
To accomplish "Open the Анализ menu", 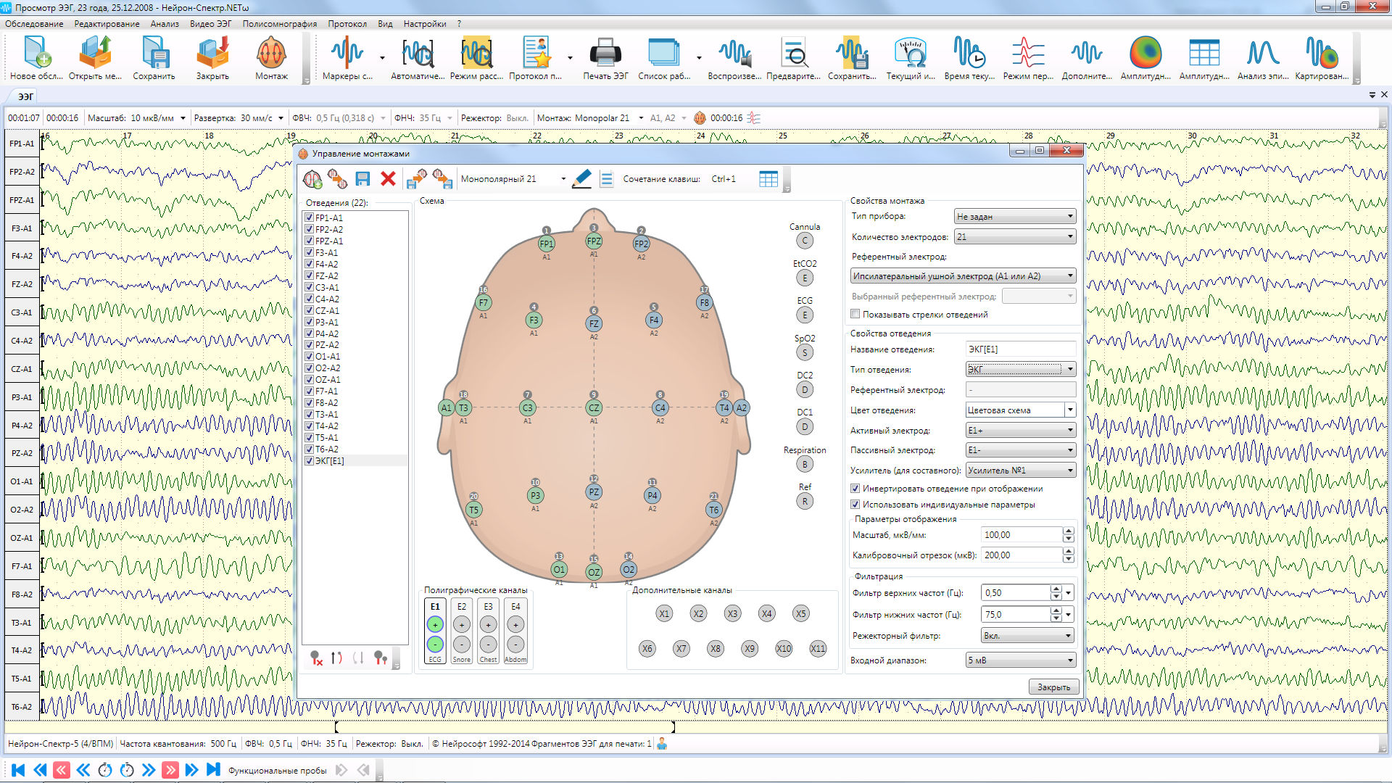I will click(x=165, y=24).
